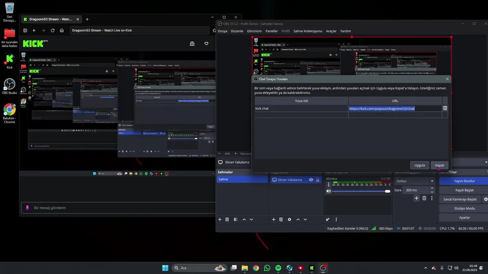
Task: Go to browser home page
Action: pos(62,30)
